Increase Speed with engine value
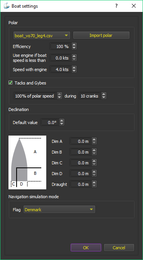This screenshot has height=260, width=143. click(x=74, y=68)
